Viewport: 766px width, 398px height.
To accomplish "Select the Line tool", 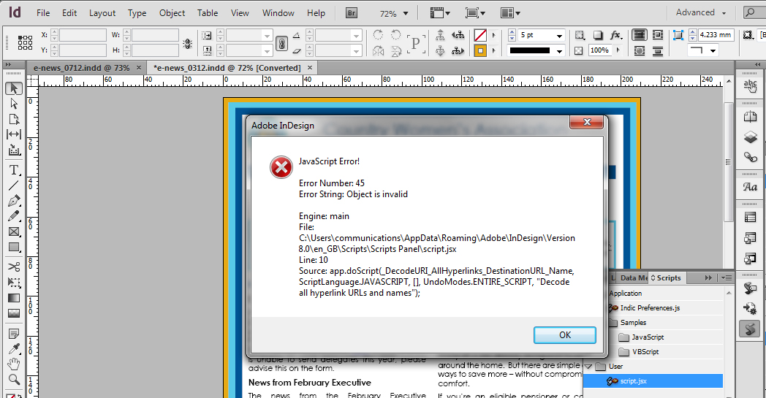I will [x=14, y=185].
